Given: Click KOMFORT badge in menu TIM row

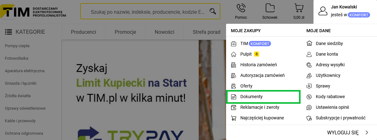Looking at the screenshot, I should pos(260,44).
